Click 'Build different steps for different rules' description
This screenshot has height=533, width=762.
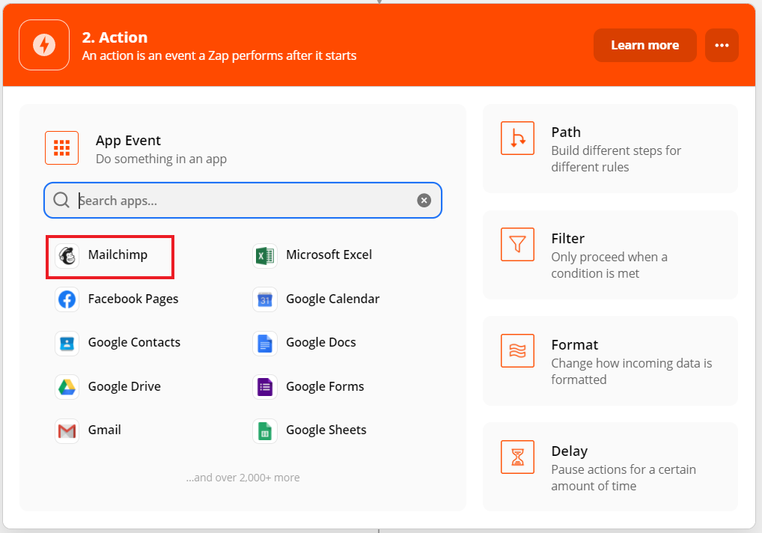tap(616, 159)
